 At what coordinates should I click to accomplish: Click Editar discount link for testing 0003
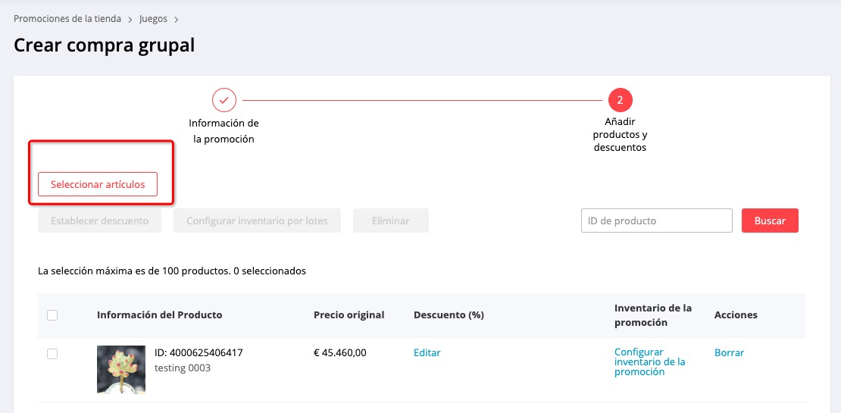[427, 352]
